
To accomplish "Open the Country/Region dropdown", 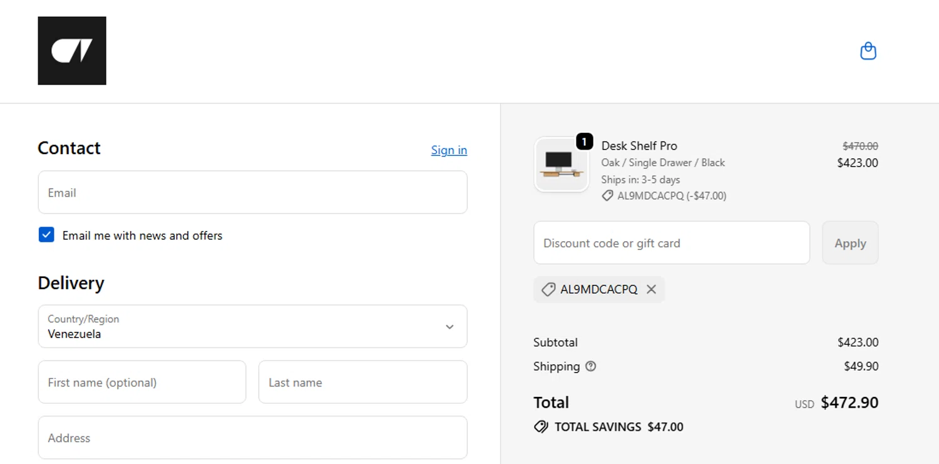I will point(252,326).
